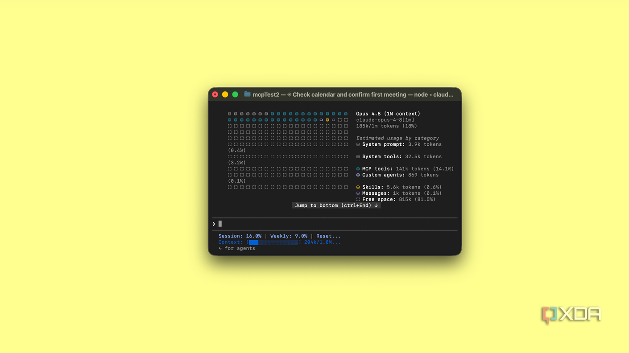Screen dimensions: 629x353
Task: Click the "Skills: 5.6k tokens" line
Action: point(402,187)
